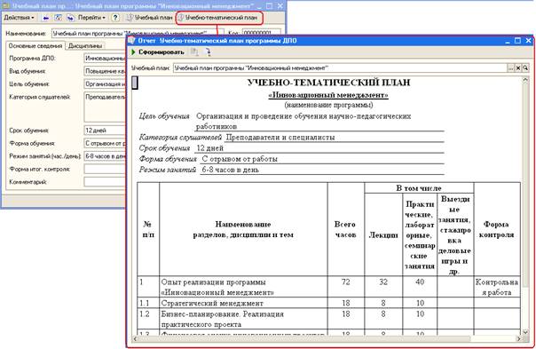This screenshot has height=349, width=536.
Task: Click the report settings icon beside Сформировать
Action: (x=194, y=52)
